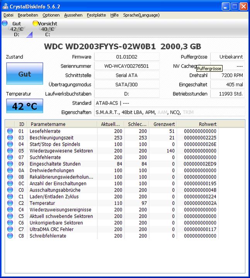Click status orb for Eingeschaltete Stunden
The height and width of the screenshot is (278, 250).
(10, 164)
